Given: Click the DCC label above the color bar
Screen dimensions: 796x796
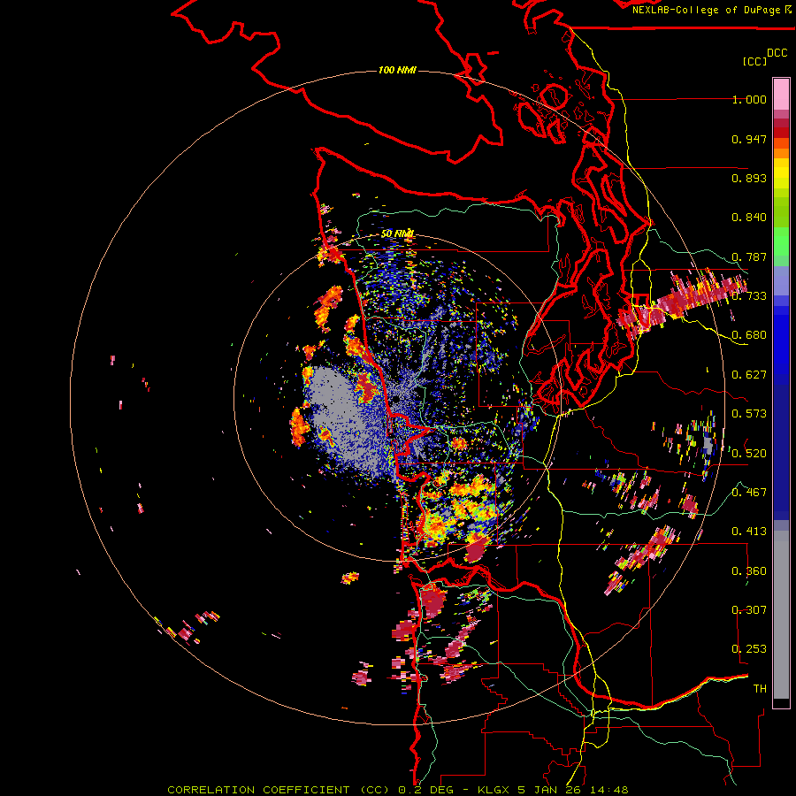Looking at the screenshot, I should [777, 53].
